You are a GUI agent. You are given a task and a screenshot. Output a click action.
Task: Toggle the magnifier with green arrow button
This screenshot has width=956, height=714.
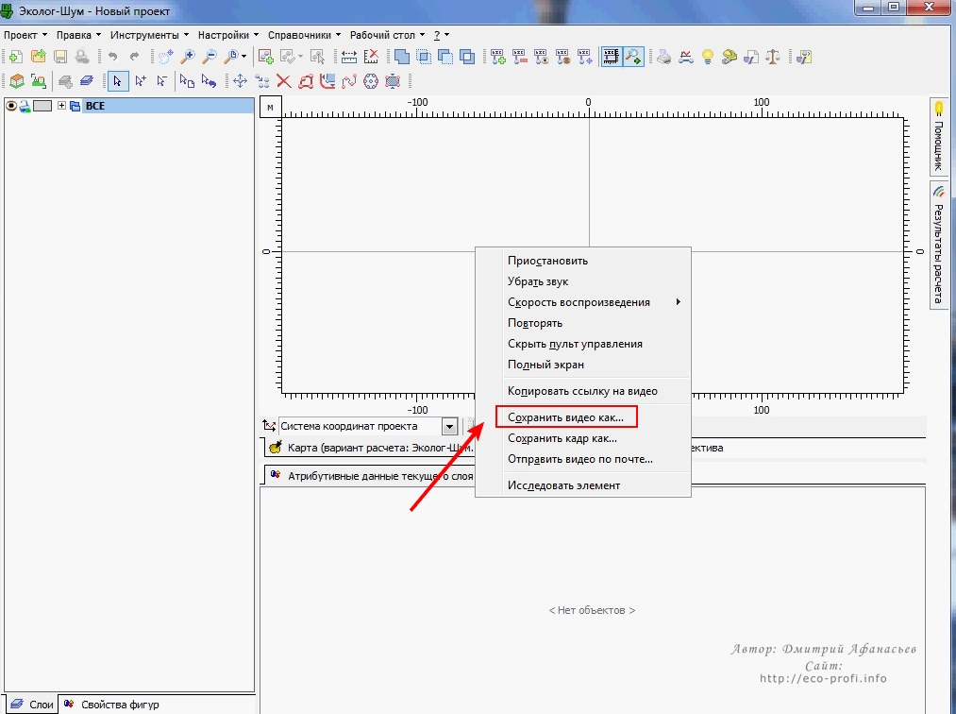tap(633, 58)
